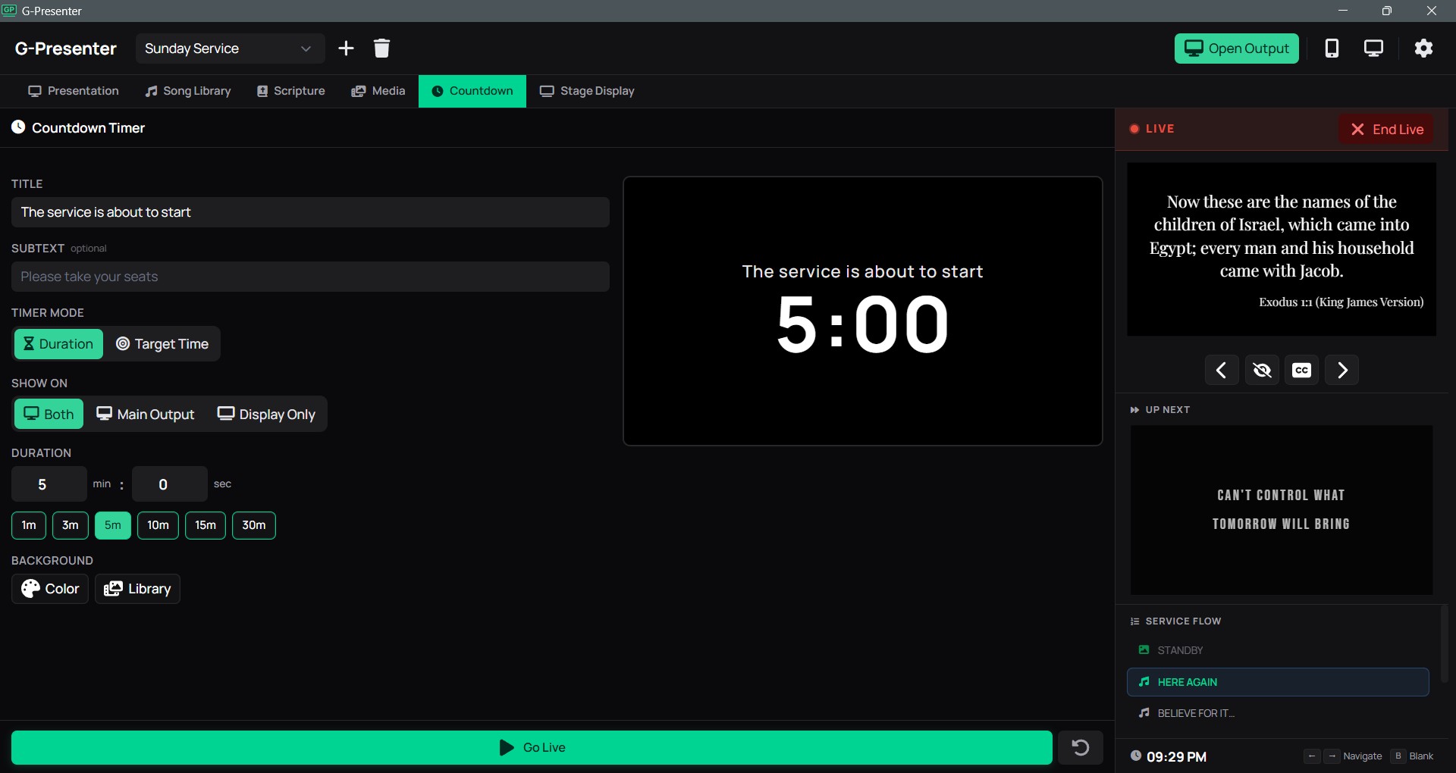This screenshot has width=1456, height=773.
Task: Open the Stage Display tab
Action: [x=588, y=90]
